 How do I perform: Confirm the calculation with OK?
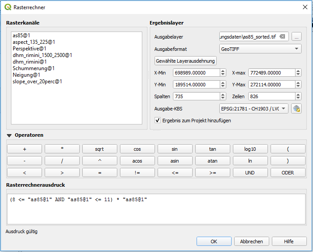coord(214,241)
